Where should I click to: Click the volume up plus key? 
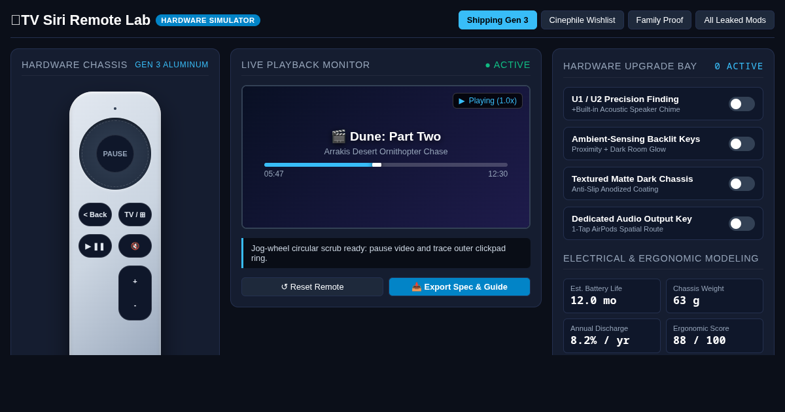tap(135, 281)
